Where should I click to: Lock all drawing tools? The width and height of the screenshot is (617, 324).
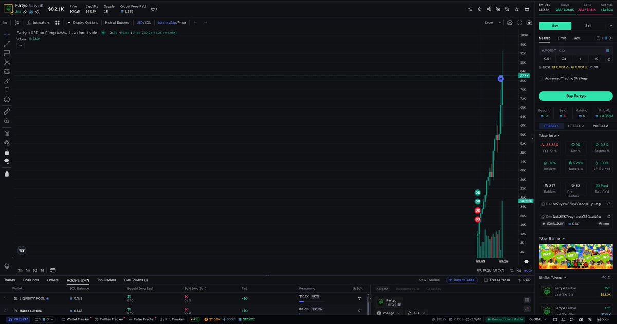(x=7, y=152)
